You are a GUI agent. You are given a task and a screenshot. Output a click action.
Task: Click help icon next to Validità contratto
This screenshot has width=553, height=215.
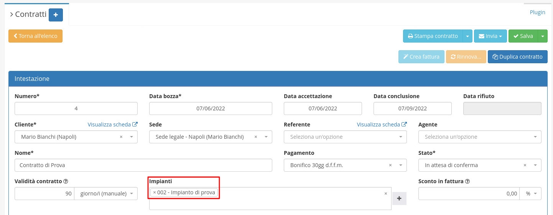tap(66, 181)
